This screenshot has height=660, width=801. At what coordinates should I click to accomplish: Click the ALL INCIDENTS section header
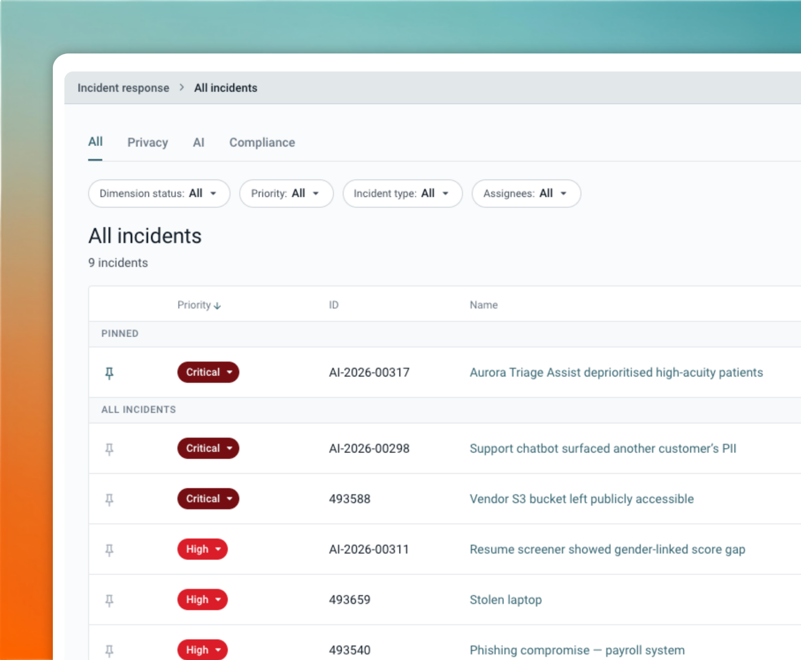[x=138, y=409]
